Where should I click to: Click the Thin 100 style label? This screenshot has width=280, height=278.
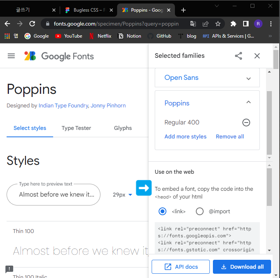(x=23, y=231)
